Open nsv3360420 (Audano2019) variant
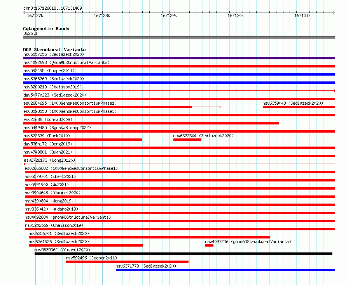Screen dimensions: 346x285 [51, 209]
